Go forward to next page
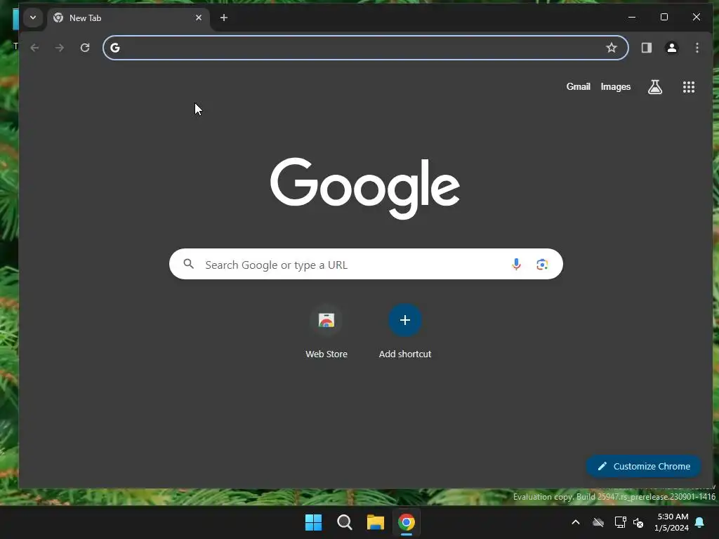The image size is (719, 539). pyautogui.click(x=60, y=48)
